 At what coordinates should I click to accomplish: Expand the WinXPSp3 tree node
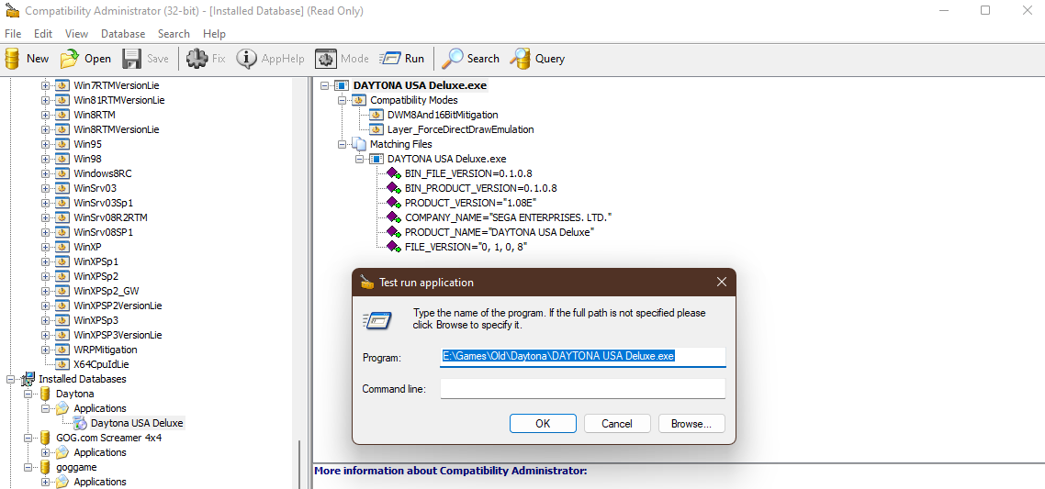(45, 320)
